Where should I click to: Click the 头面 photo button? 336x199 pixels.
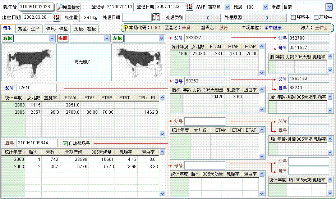tap(63, 38)
